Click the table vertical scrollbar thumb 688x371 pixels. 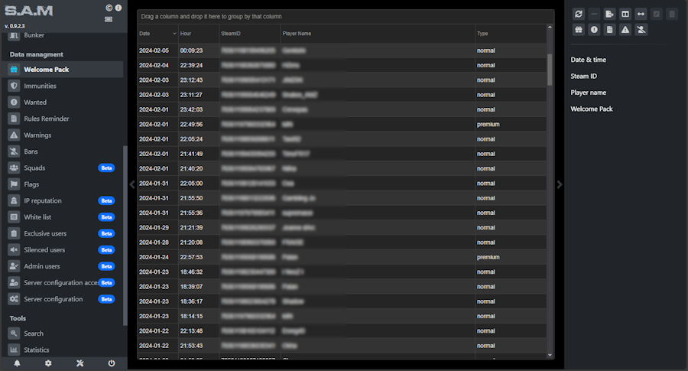(x=550, y=69)
